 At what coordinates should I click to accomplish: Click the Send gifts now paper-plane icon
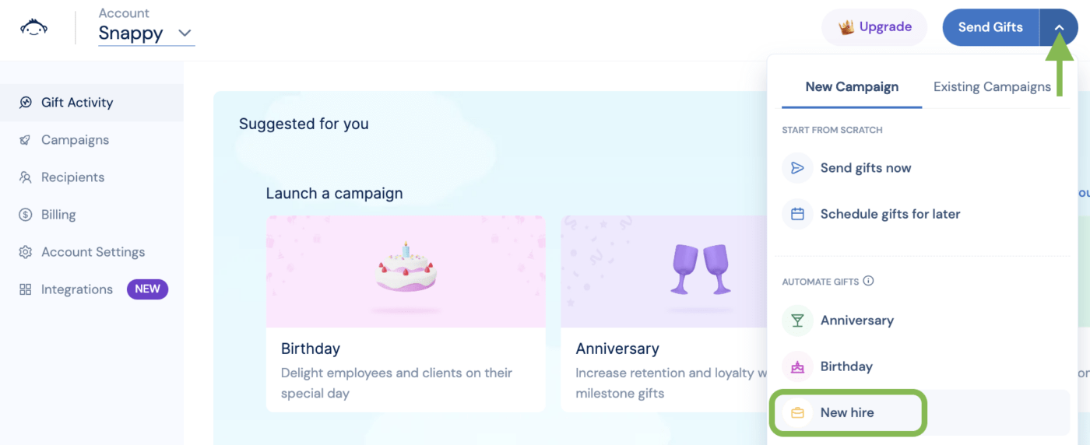(x=797, y=168)
